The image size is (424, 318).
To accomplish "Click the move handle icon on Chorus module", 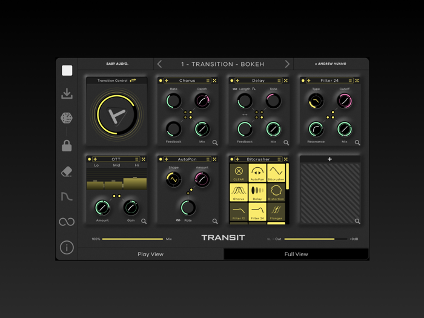I will pos(167,81).
